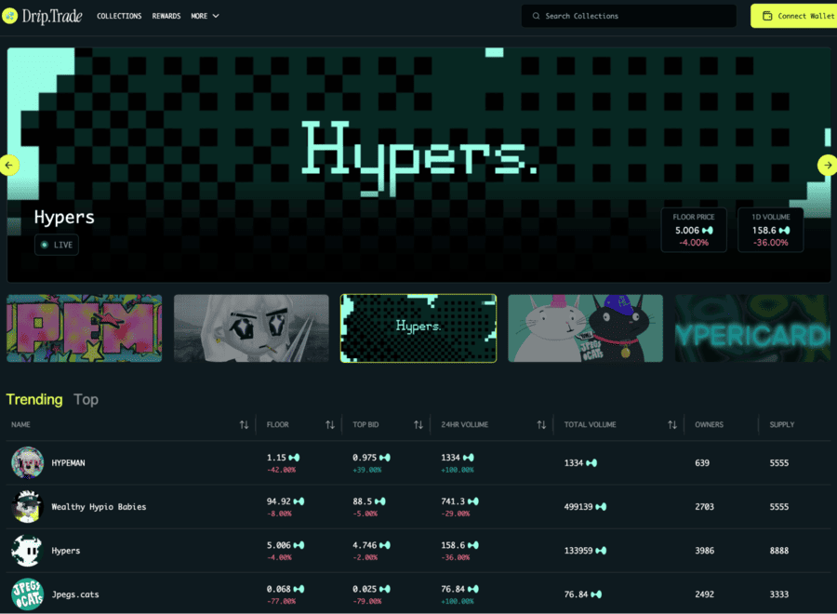Advance carousel with right arrow button
This screenshot has width=837, height=614.
pos(827,165)
